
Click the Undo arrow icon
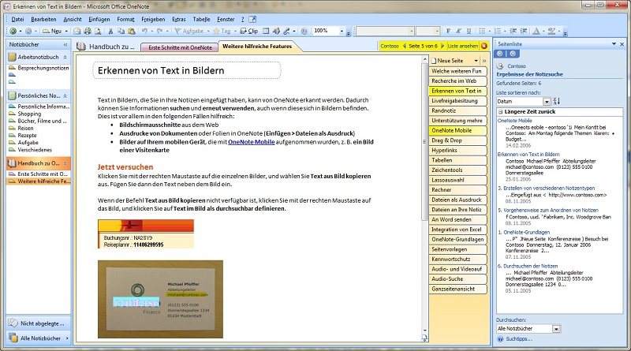click(144, 31)
